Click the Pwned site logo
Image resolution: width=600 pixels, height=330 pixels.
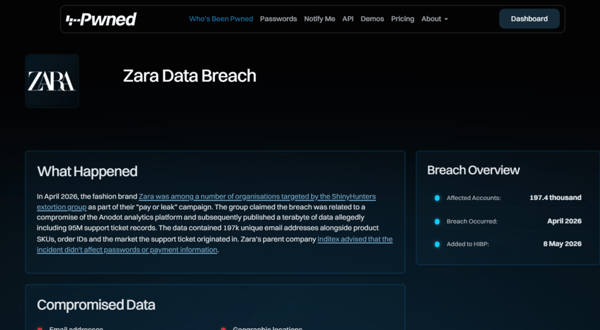click(x=101, y=19)
